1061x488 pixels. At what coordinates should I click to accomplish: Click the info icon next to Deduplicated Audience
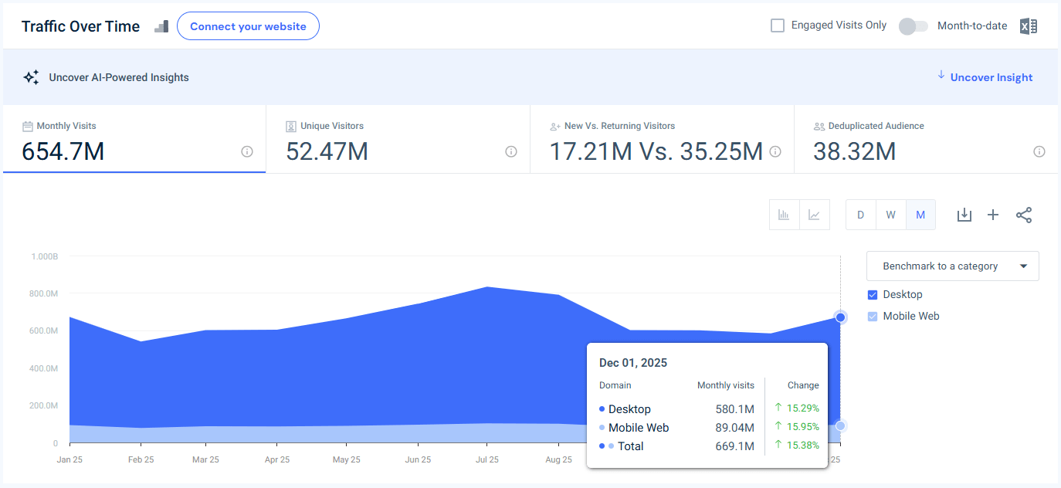[1039, 151]
